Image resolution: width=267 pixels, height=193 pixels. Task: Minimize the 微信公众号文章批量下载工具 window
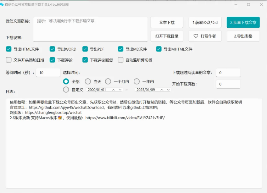pos(236,4)
